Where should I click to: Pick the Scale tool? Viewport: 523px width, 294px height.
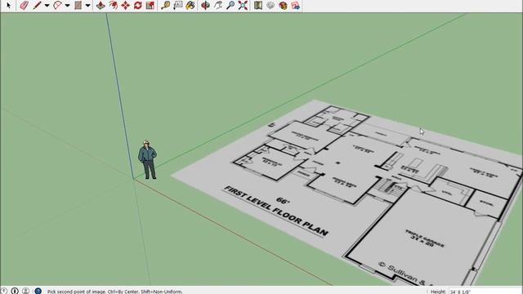point(150,6)
